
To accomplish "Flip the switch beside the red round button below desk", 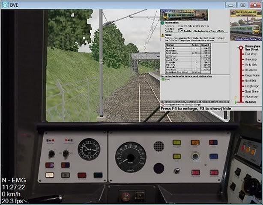I will 140,196.
